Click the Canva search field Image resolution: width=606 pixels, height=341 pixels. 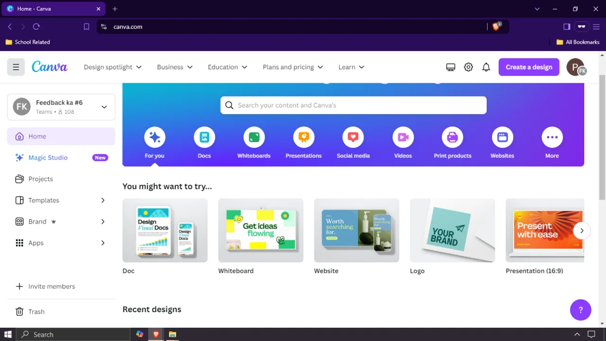point(353,105)
